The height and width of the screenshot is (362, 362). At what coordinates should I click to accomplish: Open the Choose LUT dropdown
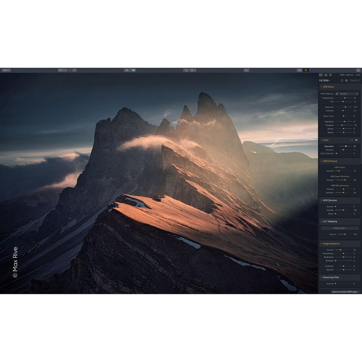pos(340,228)
